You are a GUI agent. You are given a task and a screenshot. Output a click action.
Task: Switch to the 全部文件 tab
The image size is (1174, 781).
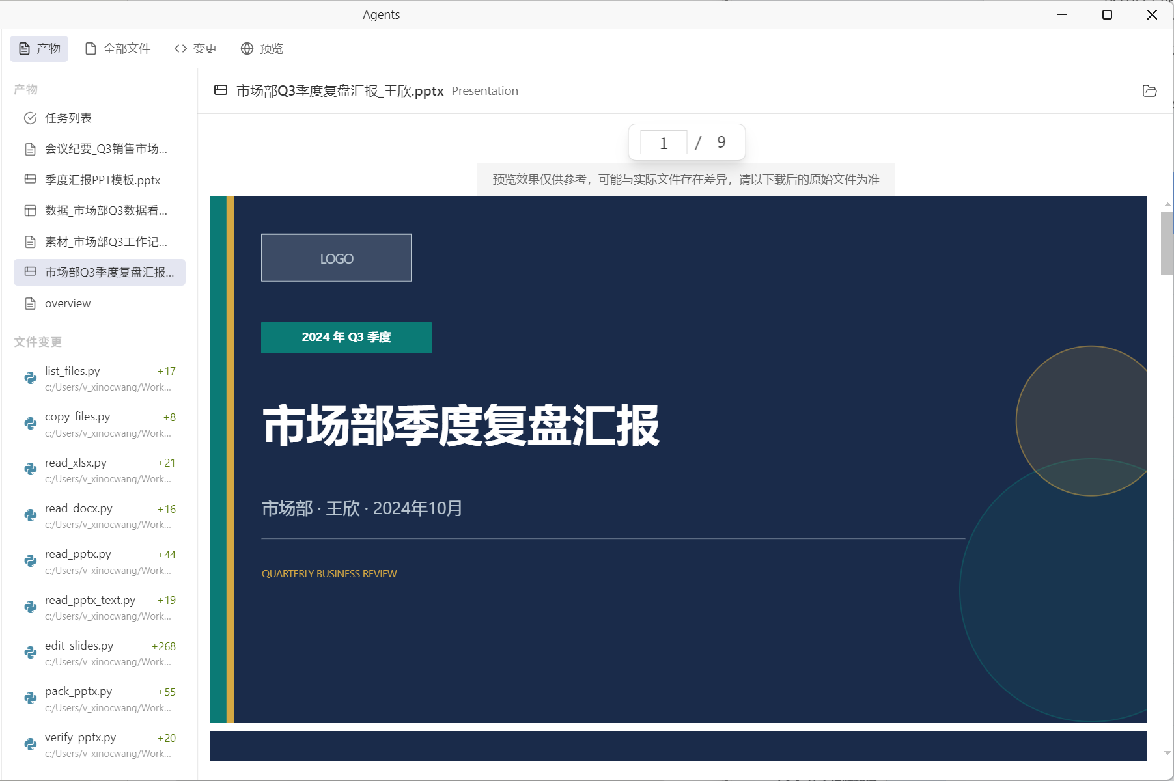pos(118,49)
